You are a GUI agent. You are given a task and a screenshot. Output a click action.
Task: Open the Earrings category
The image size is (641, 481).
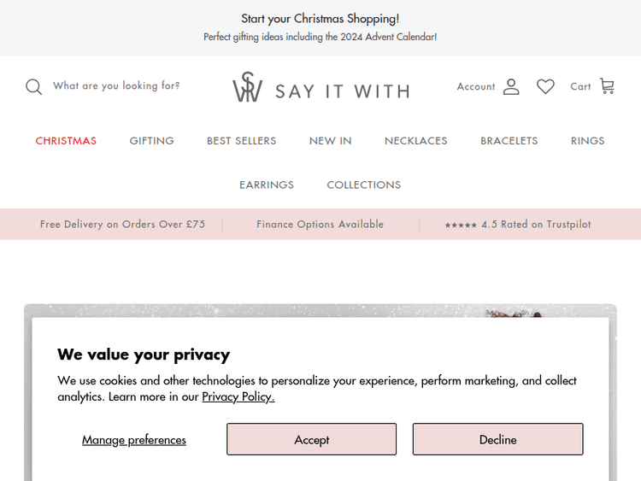[x=267, y=185]
